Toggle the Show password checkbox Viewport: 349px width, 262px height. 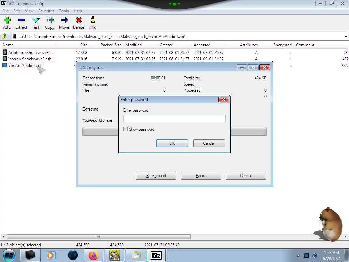point(125,129)
